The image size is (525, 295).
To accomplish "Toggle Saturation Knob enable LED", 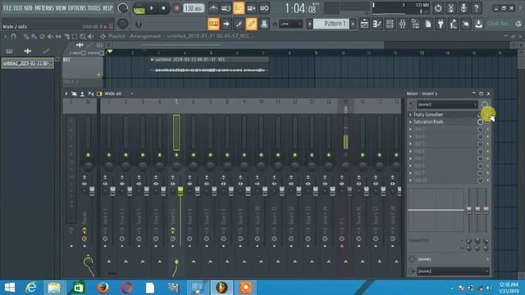I will [487, 122].
